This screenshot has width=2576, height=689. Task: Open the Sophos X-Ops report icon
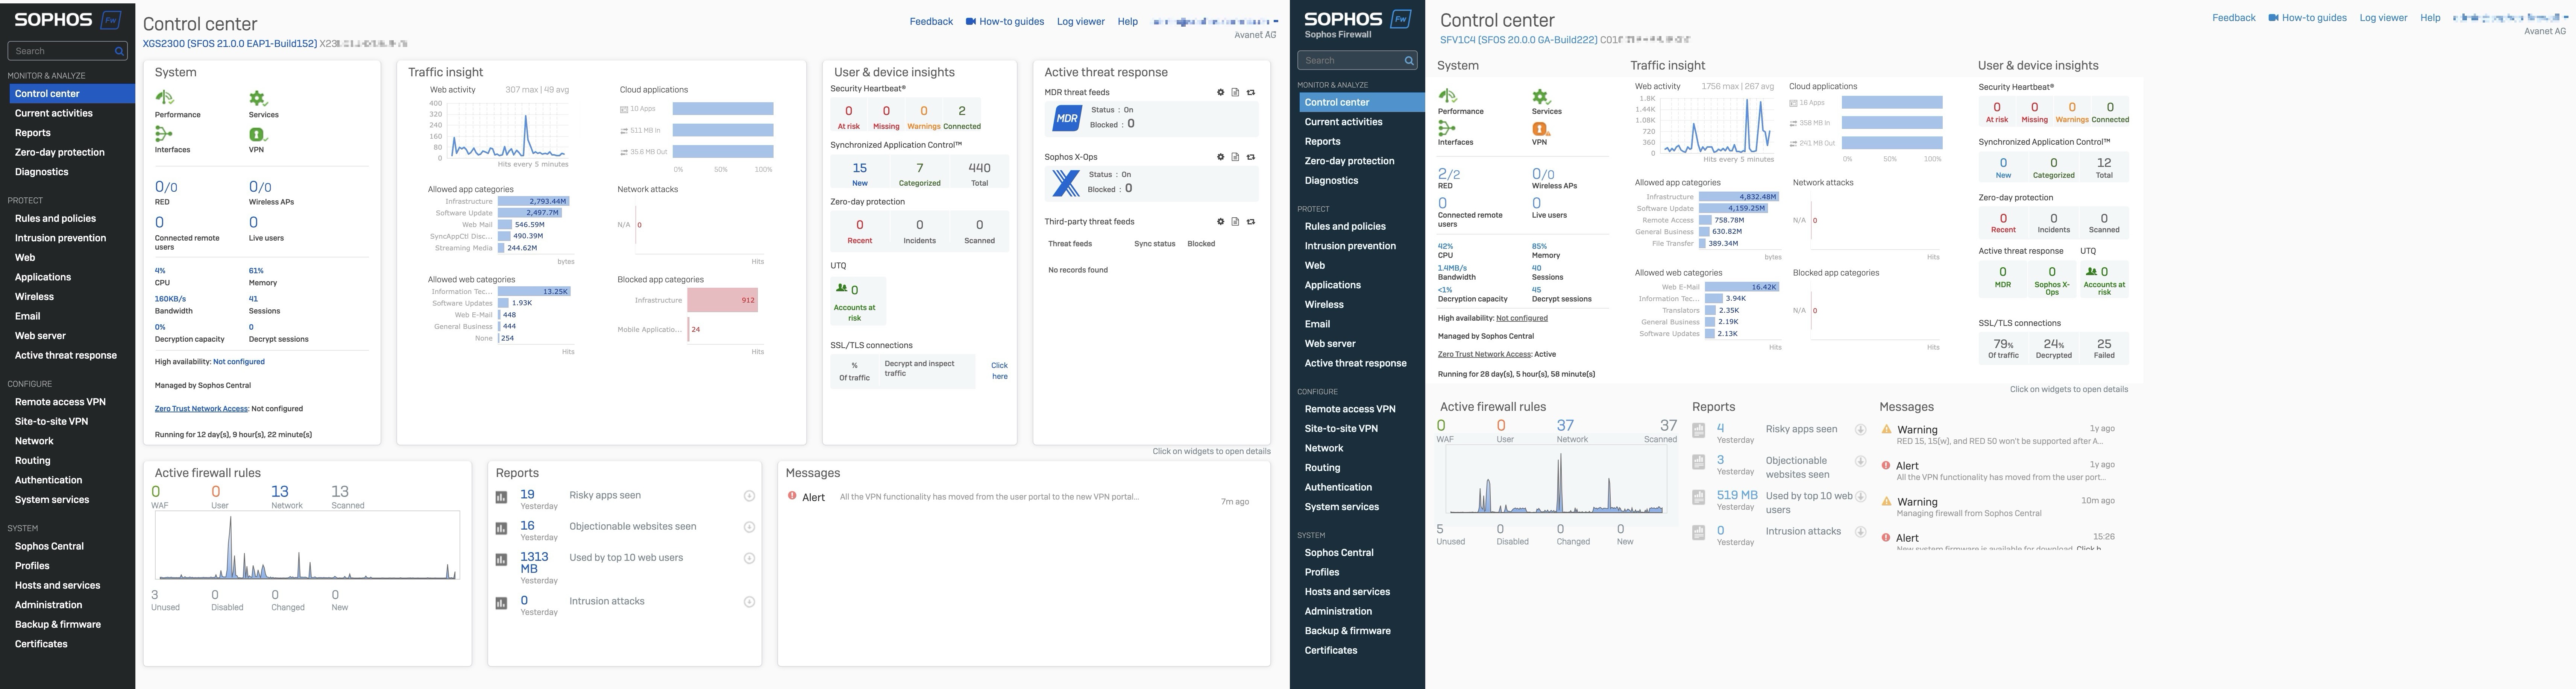point(1235,157)
